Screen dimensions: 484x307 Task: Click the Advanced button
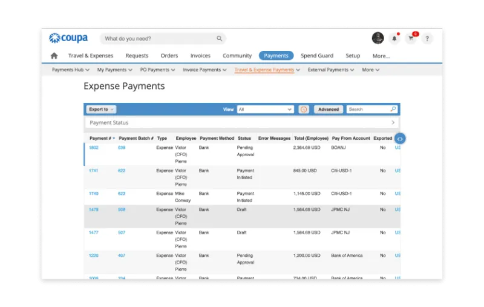(x=329, y=110)
